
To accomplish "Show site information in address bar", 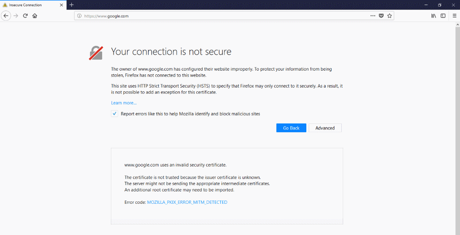I will [x=79, y=16].
